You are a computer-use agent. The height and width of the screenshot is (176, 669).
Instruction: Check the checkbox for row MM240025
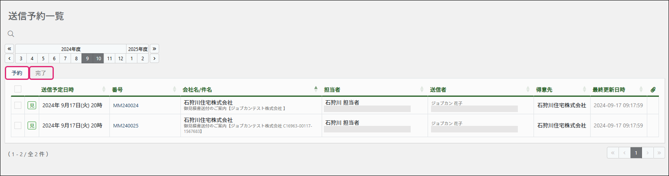[x=18, y=125]
